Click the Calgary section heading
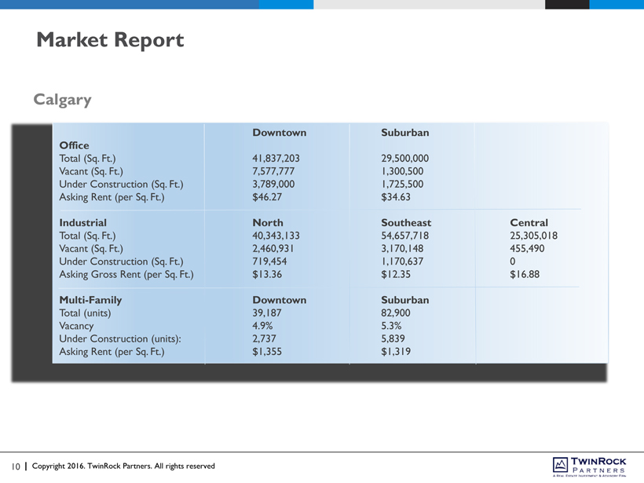The height and width of the screenshot is (483, 644). point(62,100)
